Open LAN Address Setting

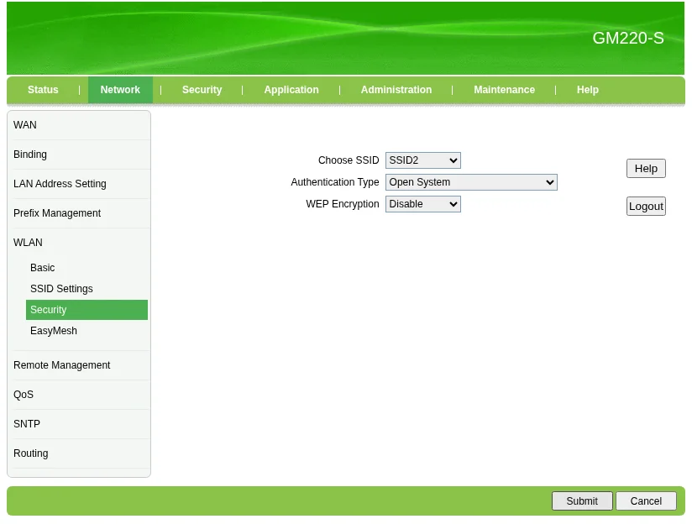pos(60,184)
